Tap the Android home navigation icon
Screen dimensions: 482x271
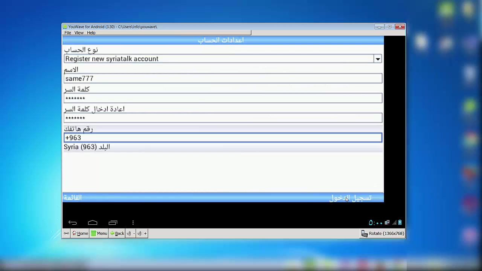[x=93, y=223]
